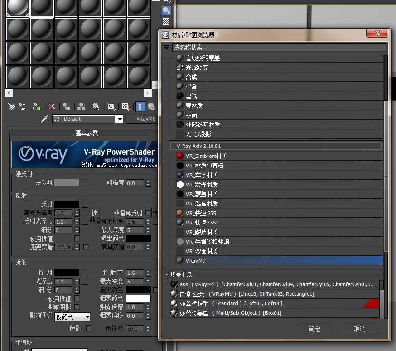This screenshot has height=351, width=396.
Task: Collapse the V-Ray Adv 2.10.01 group
Action: tap(173, 146)
